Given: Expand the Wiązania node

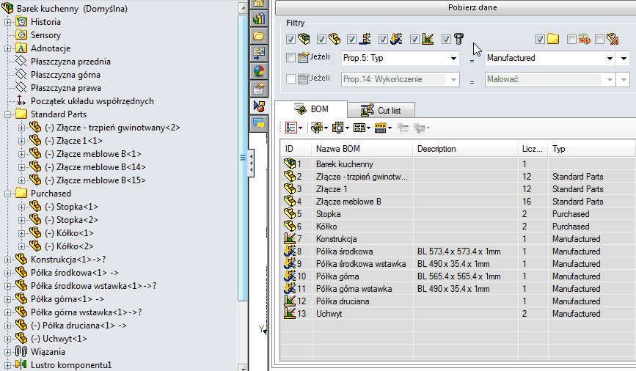Looking at the screenshot, I should 7,352.
